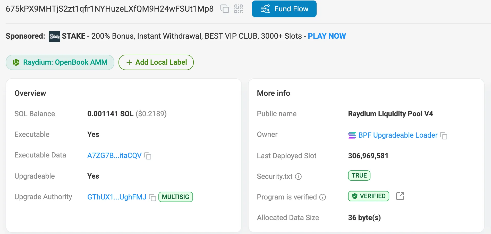Viewport: 491px width, 234px height.
Task: Click the Raydium: OpenBook AMM label
Action: click(x=60, y=62)
